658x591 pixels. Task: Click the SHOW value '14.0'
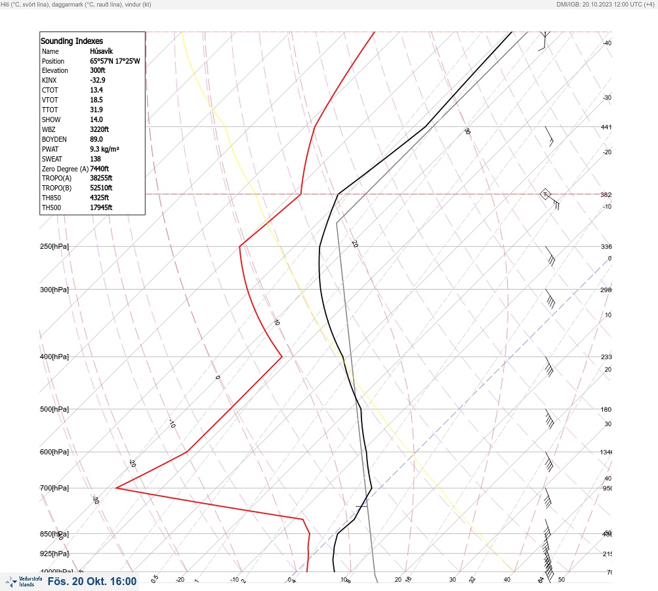coord(96,120)
